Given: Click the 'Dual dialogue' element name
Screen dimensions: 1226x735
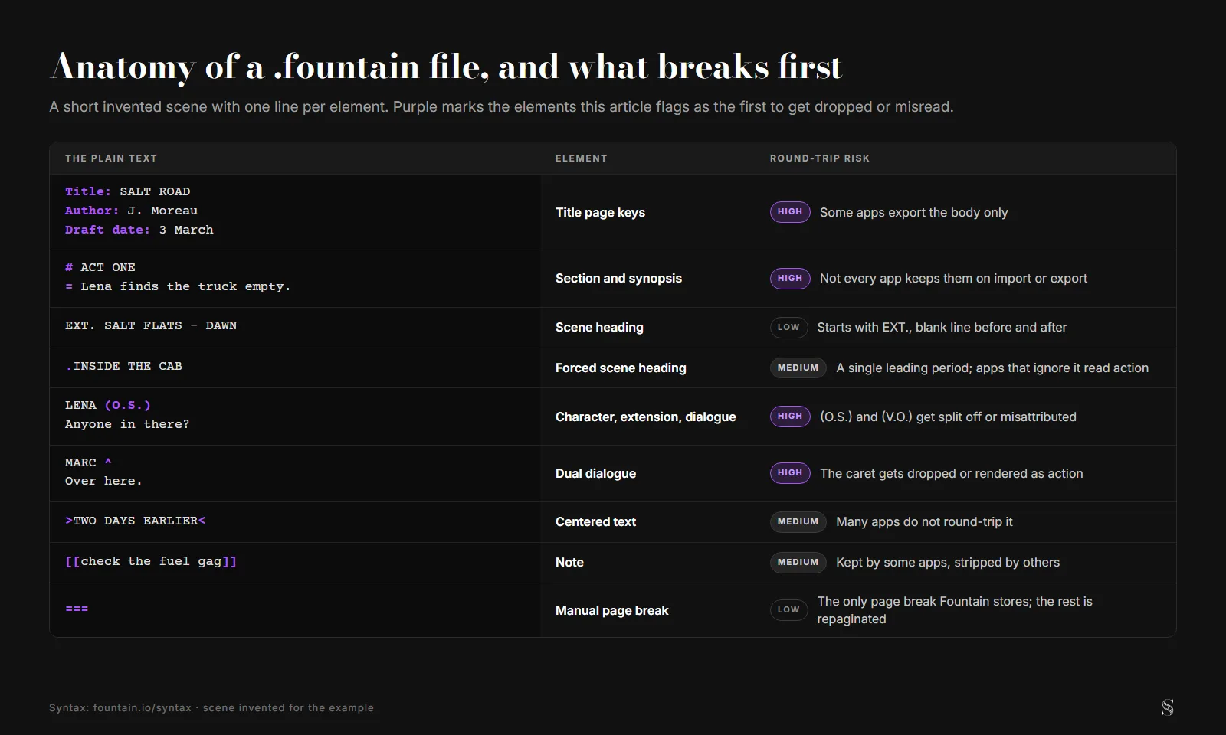Looking at the screenshot, I should coord(596,473).
